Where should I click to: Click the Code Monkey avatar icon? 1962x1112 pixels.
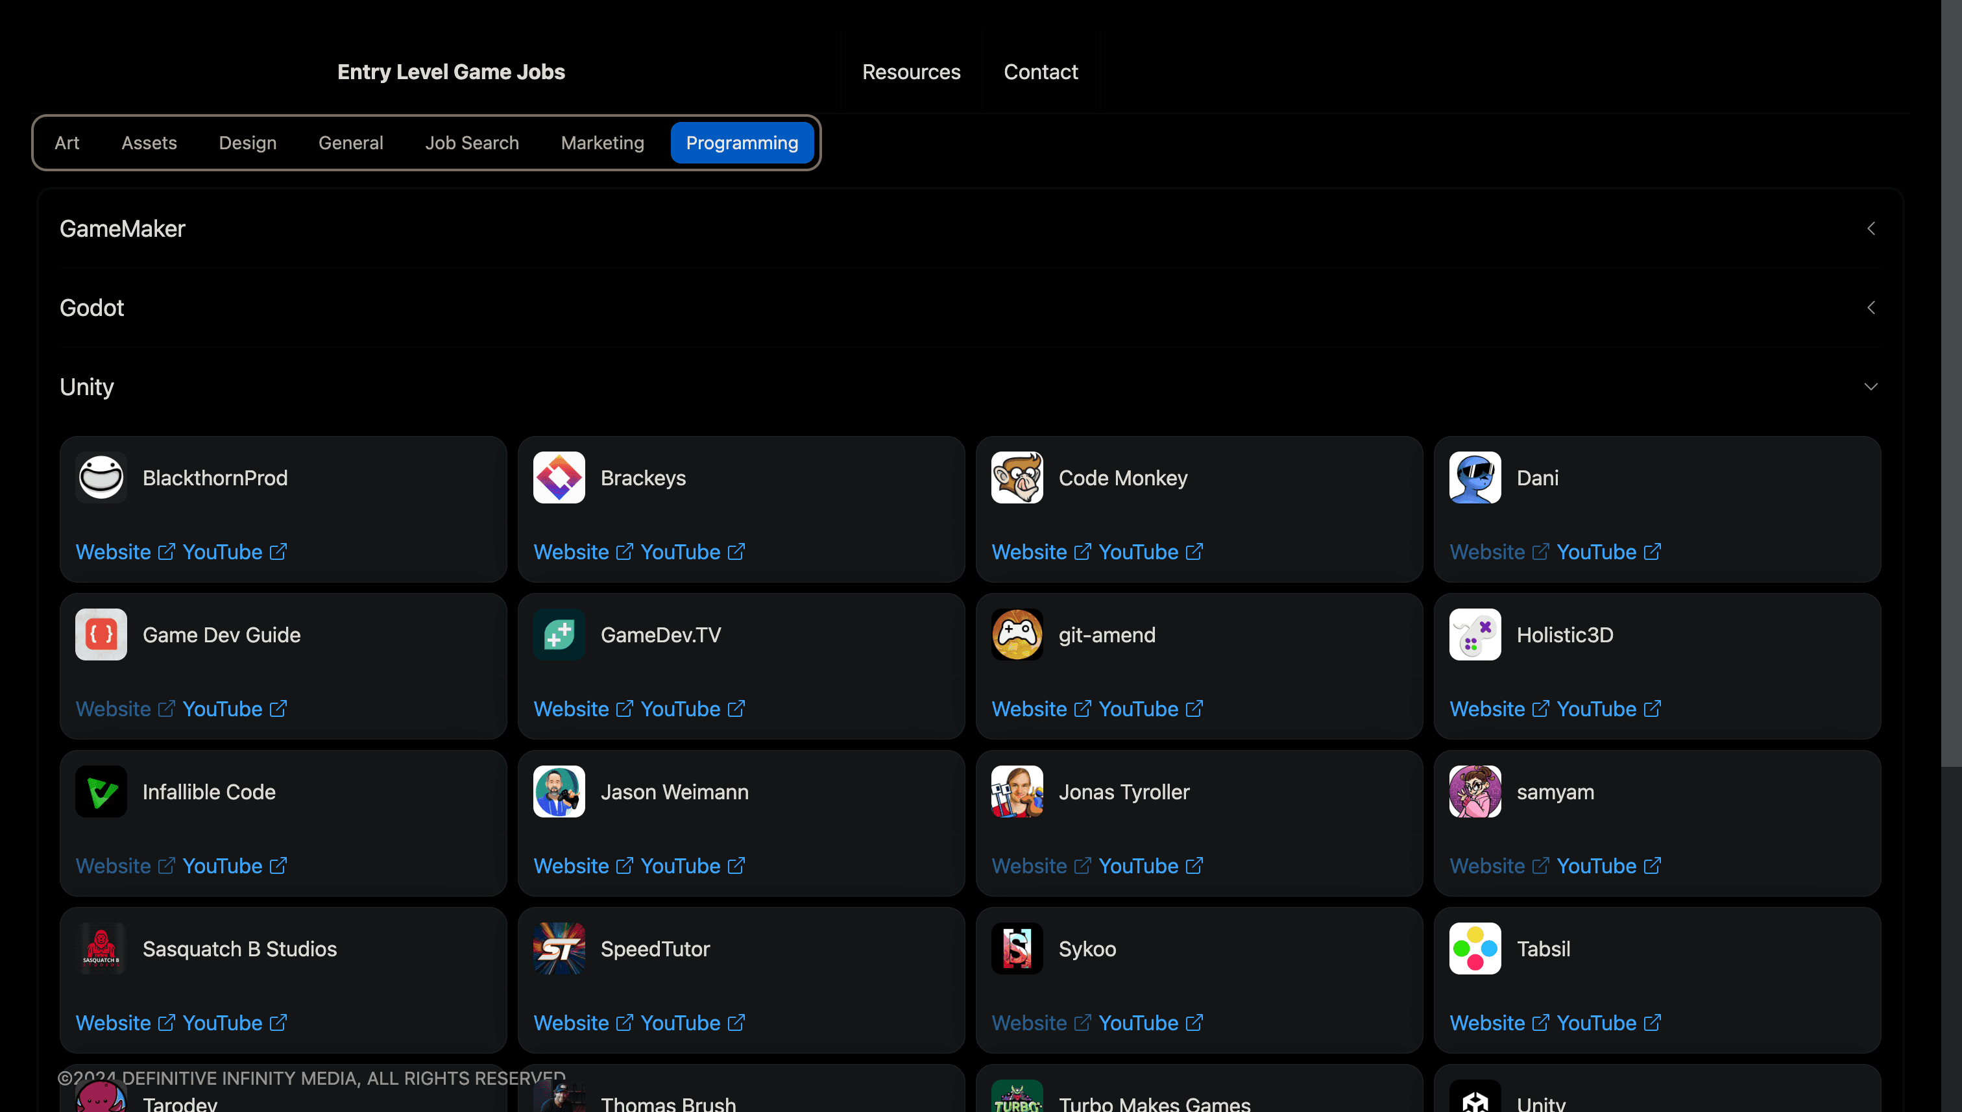[x=1017, y=477]
